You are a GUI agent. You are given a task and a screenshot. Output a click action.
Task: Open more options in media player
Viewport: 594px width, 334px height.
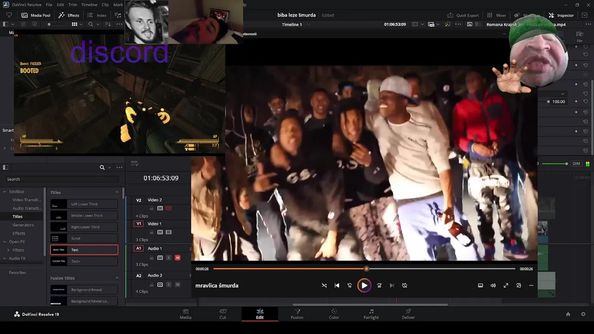(x=531, y=285)
